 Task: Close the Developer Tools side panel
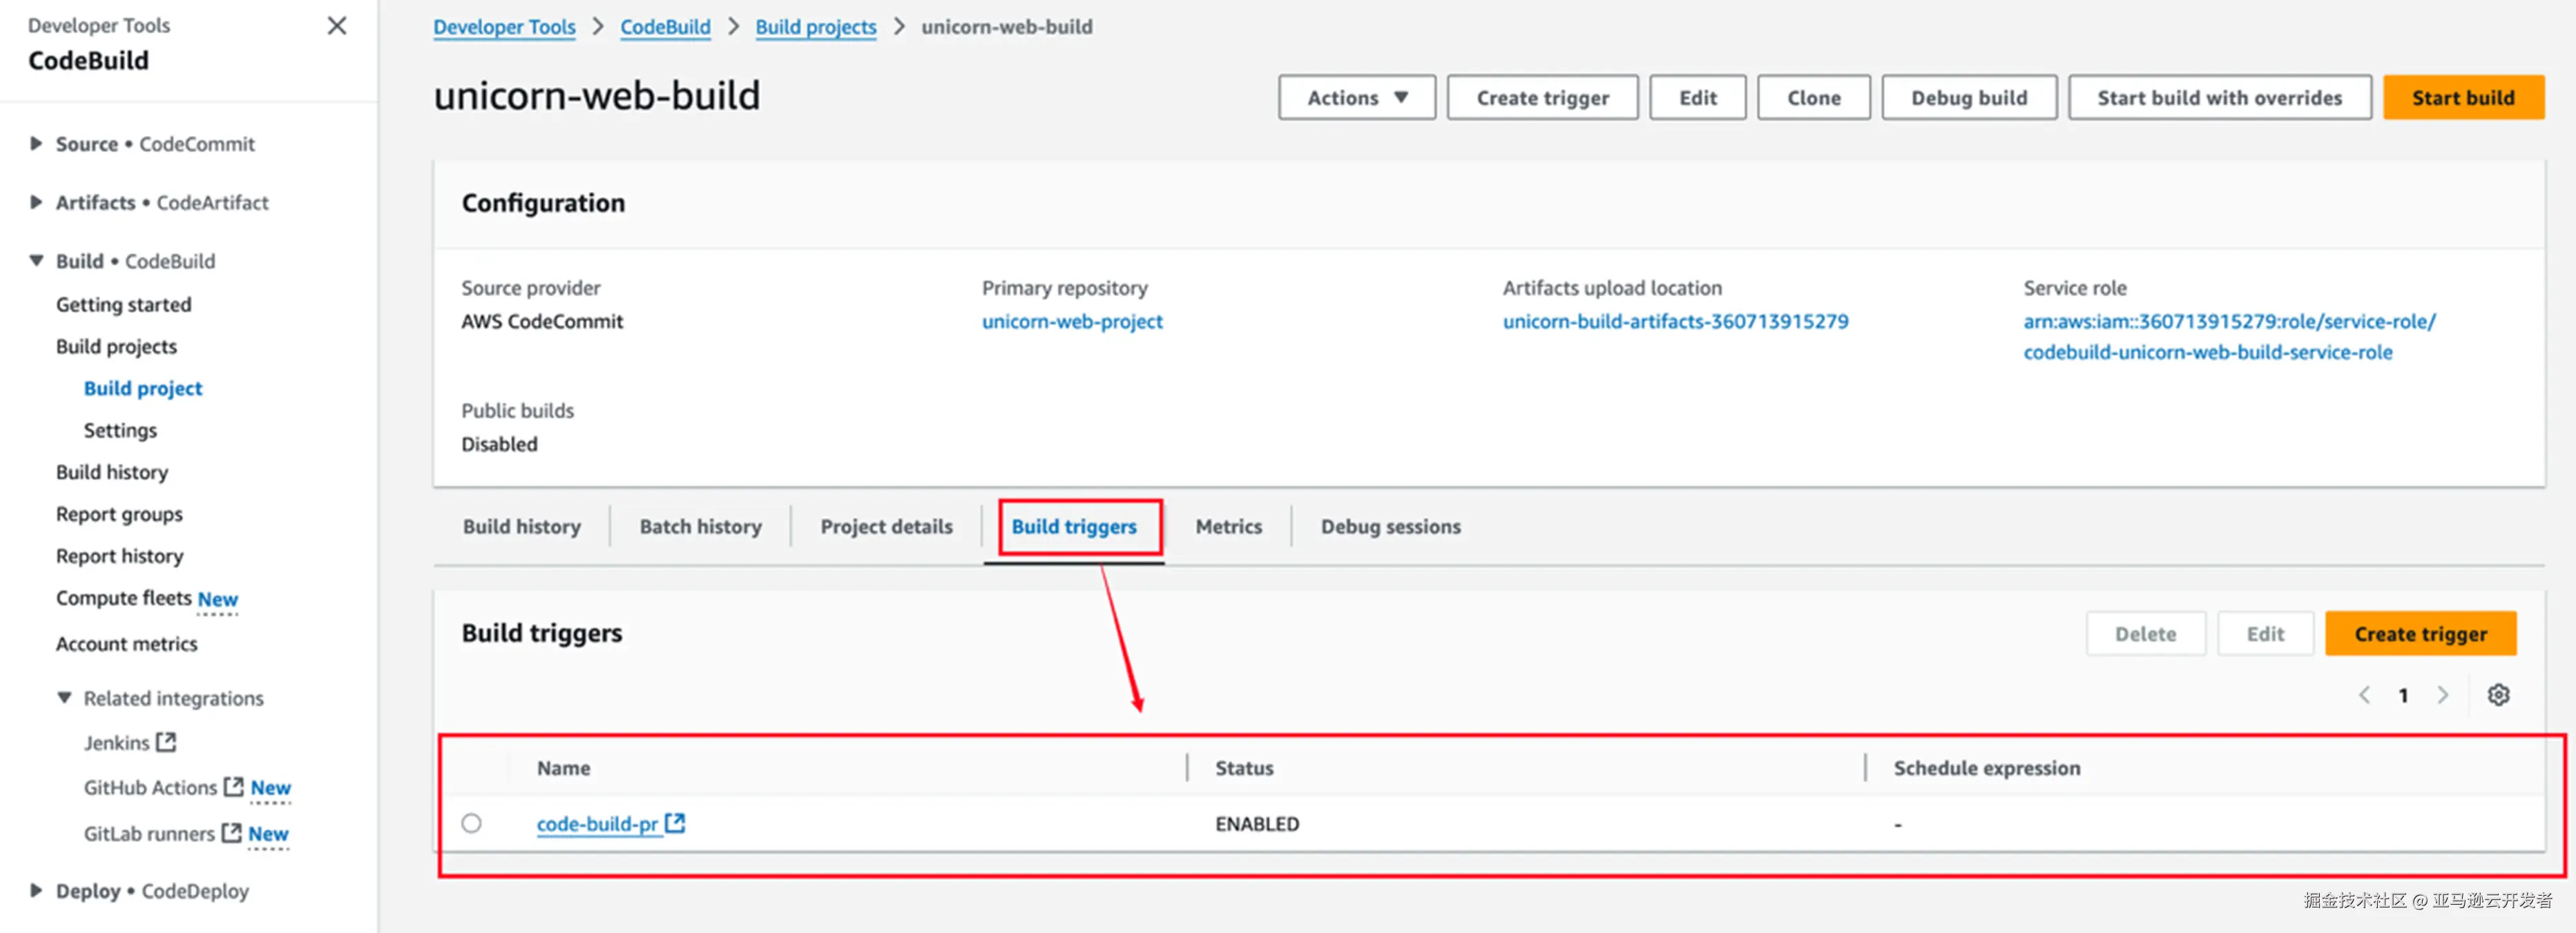click(x=337, y=26)
